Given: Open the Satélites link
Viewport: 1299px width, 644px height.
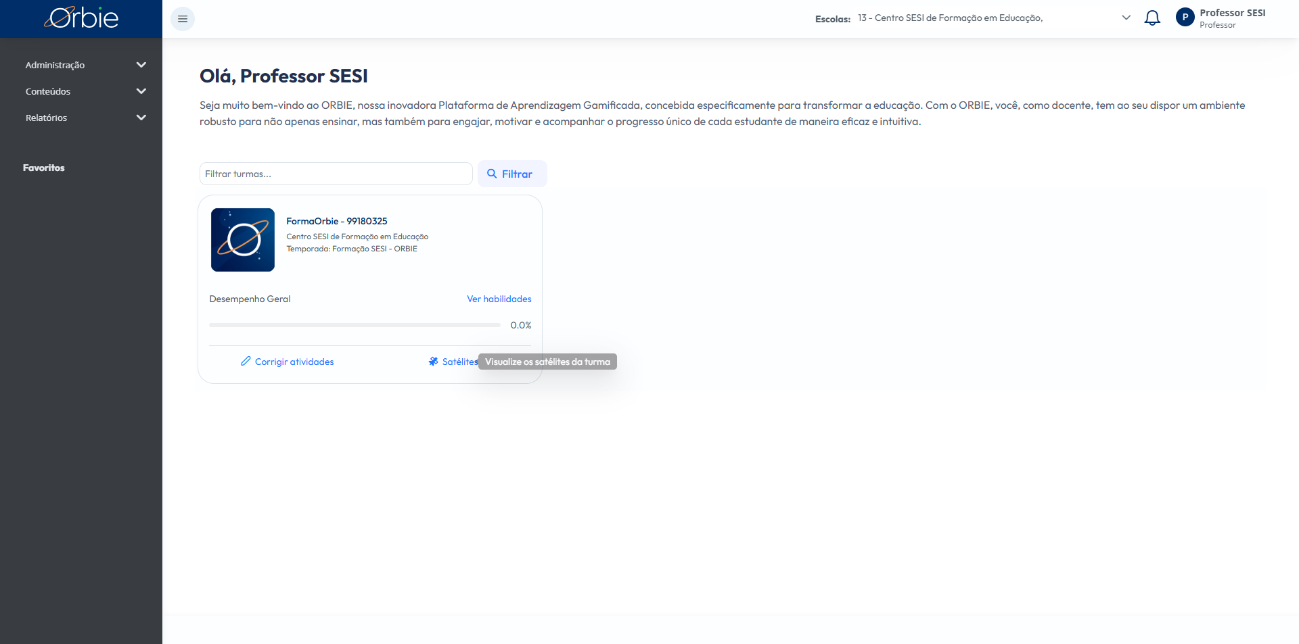Looking at the screenshot, I should coord(460,362).
